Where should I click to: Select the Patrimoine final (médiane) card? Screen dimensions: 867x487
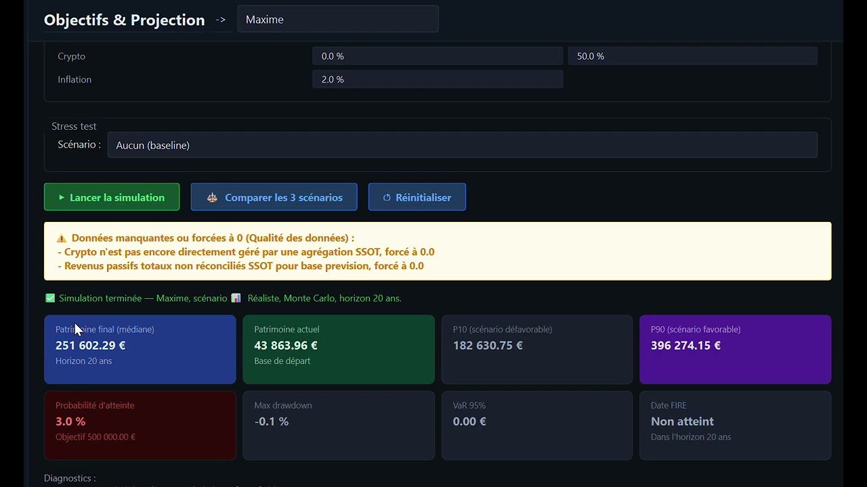[x=140, y=349]
